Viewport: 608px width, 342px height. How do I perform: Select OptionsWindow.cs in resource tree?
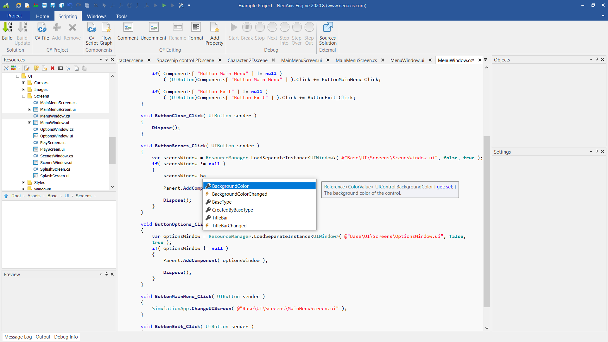[57, 130]
